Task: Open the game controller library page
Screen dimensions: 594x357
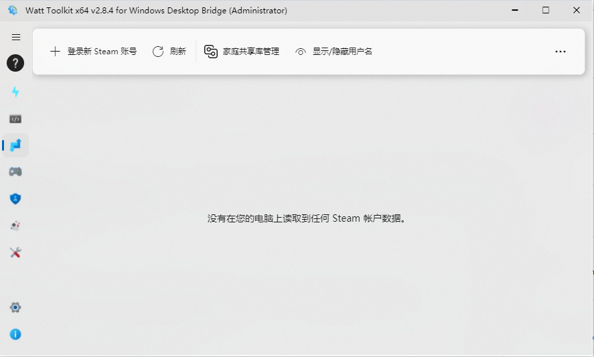Action: click(15, 171)
